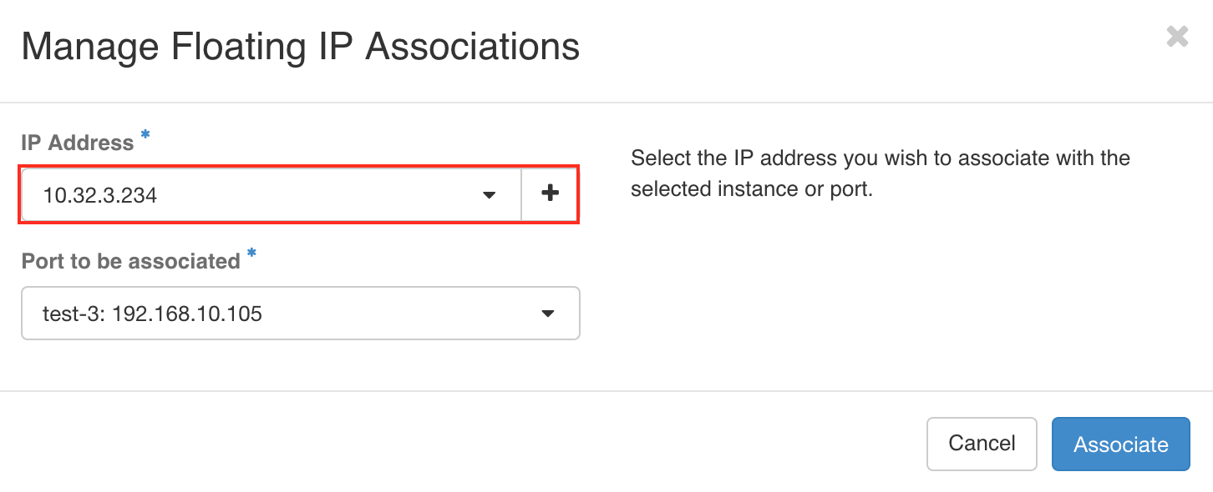
Task: Click the plus icon to allocate new IP
Action: tap(550, 195)
